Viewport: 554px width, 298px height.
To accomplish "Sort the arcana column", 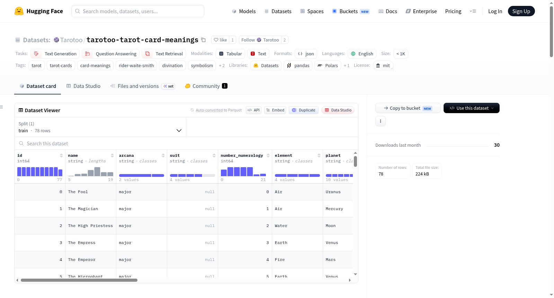I will pos(163,155).
